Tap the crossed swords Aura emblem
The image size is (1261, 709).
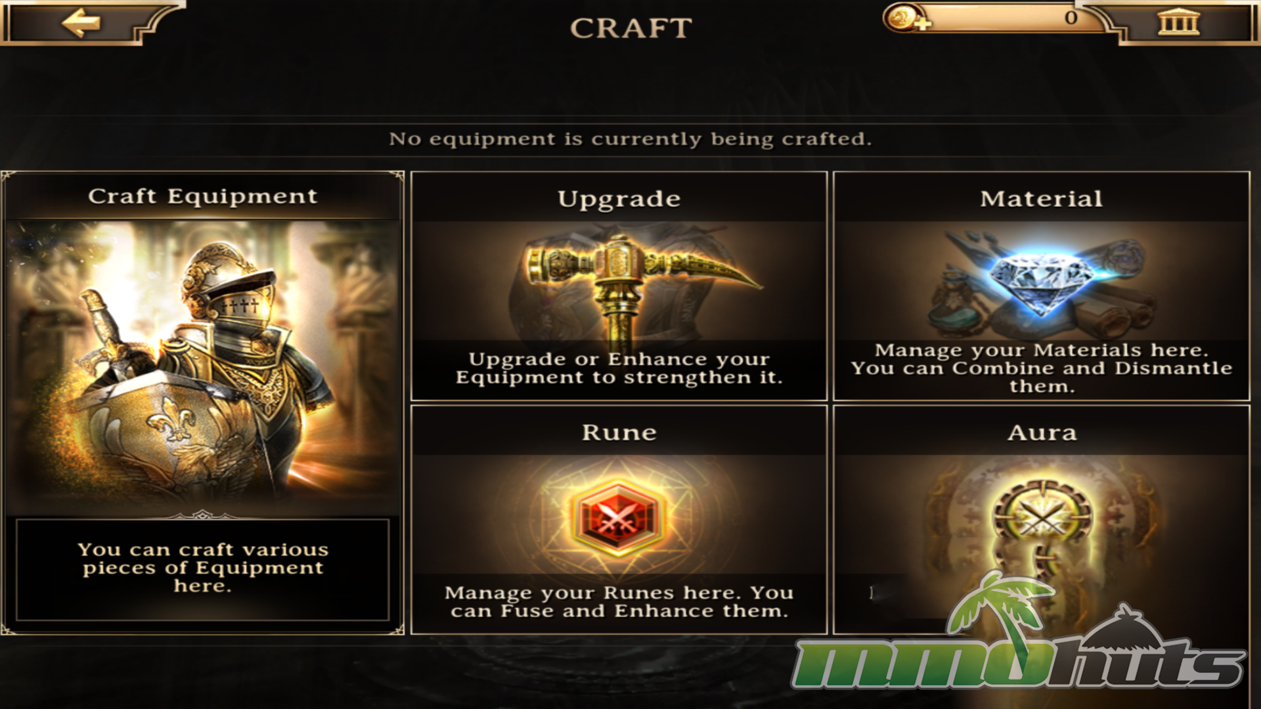click(1041, 519)
